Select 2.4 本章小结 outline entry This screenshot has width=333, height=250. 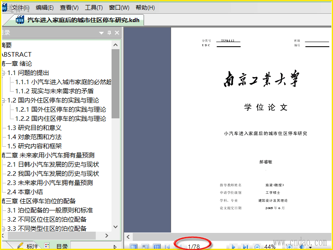(25, 192)
